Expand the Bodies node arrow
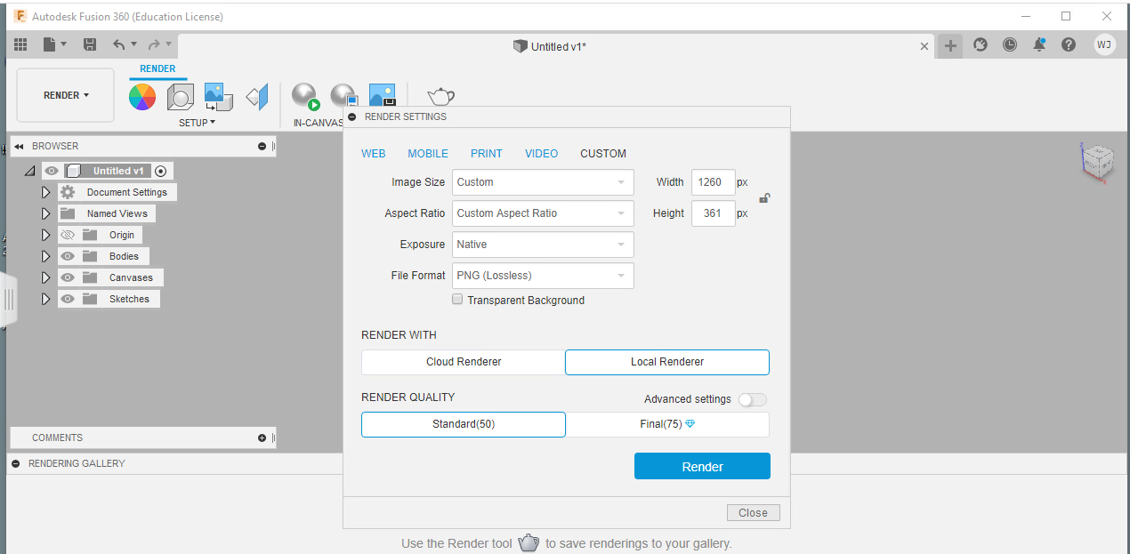1130x554 pixels. coord(46,256)
